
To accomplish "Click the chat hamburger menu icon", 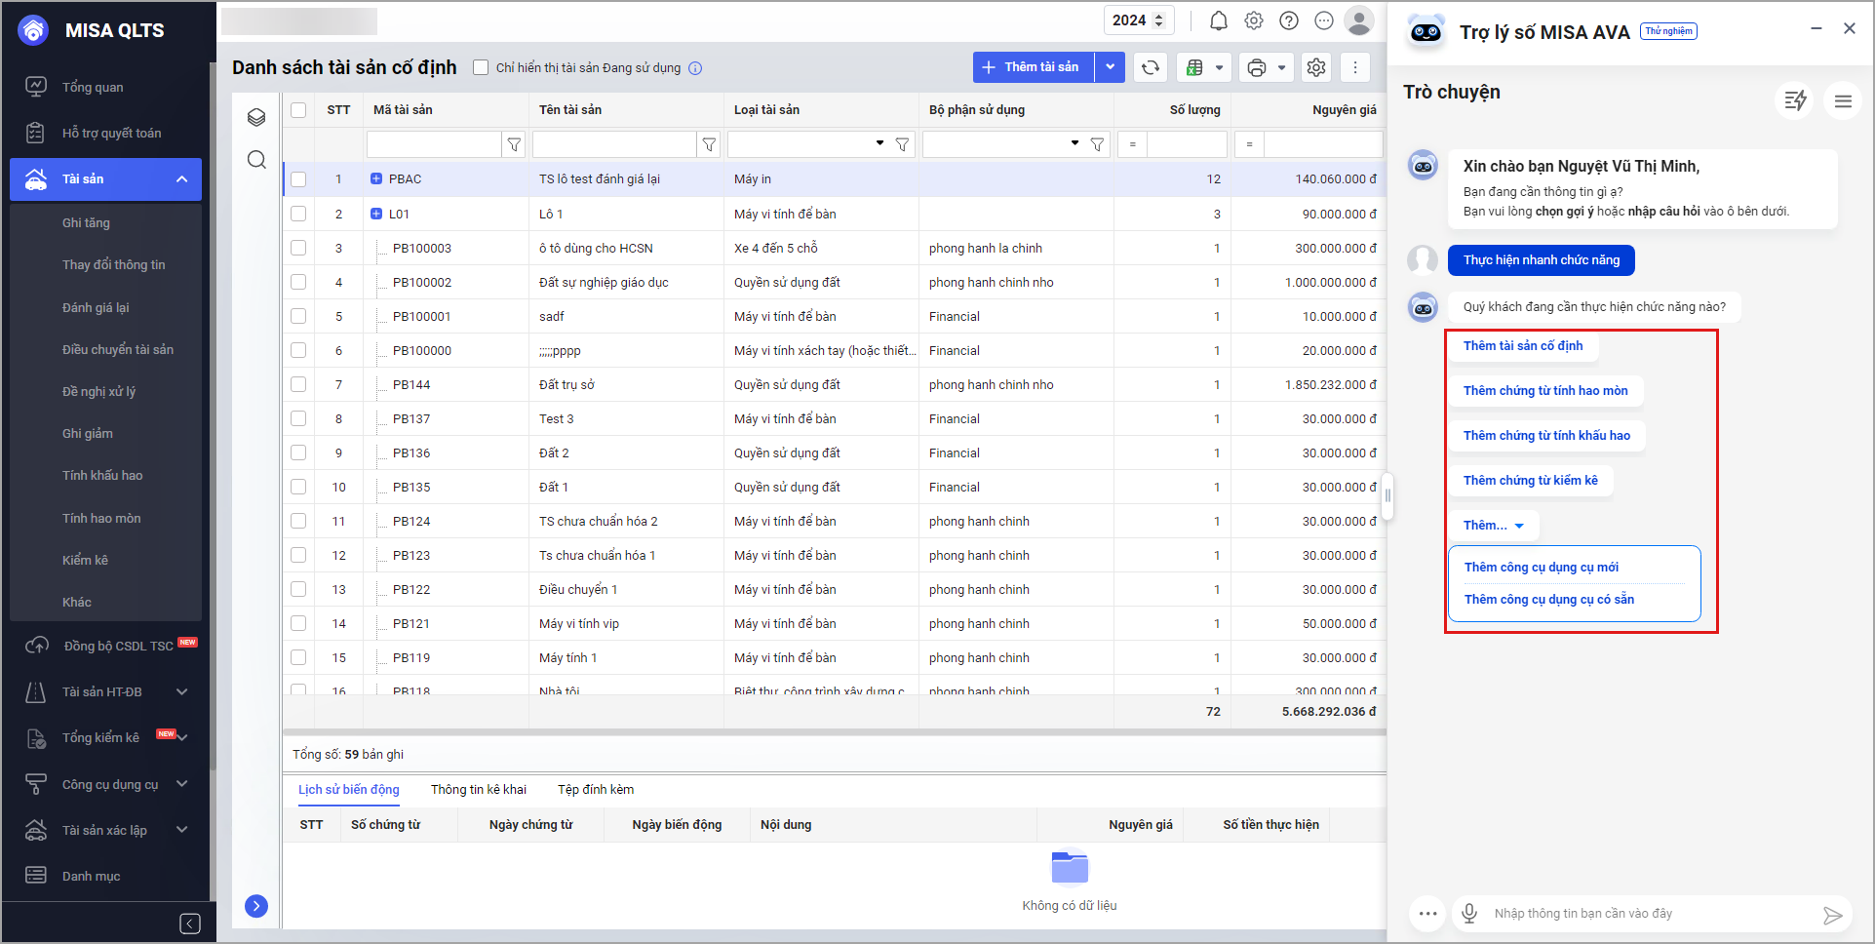I will [1842, 100].
